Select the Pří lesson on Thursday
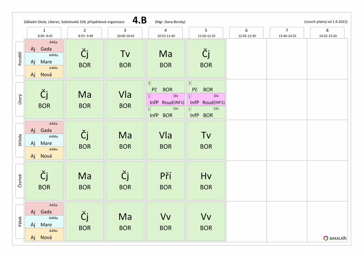Screen dimensions: 364x258 pos(166,181)
